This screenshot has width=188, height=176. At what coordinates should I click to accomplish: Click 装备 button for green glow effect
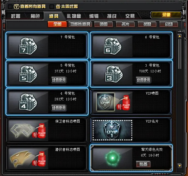143,164
